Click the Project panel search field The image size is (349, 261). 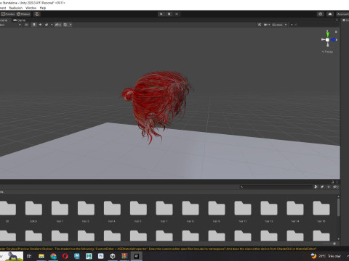pyautogui.click(x=276, y=187)
